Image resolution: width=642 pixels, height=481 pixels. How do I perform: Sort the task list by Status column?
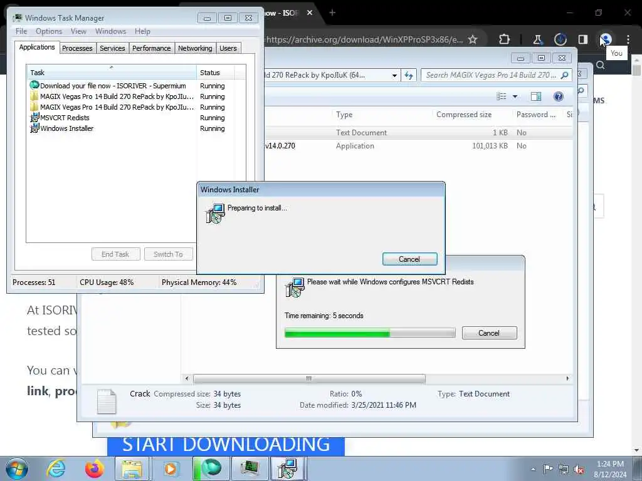[x=216, y=73]
